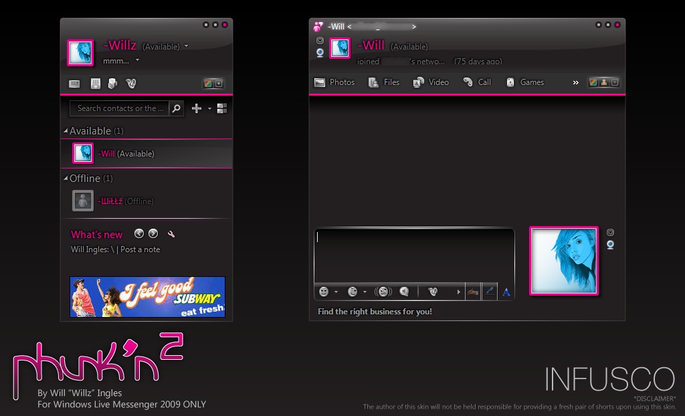Switch to handwriting mode icon
685x416 pixels.
click(x=473, y=292)
